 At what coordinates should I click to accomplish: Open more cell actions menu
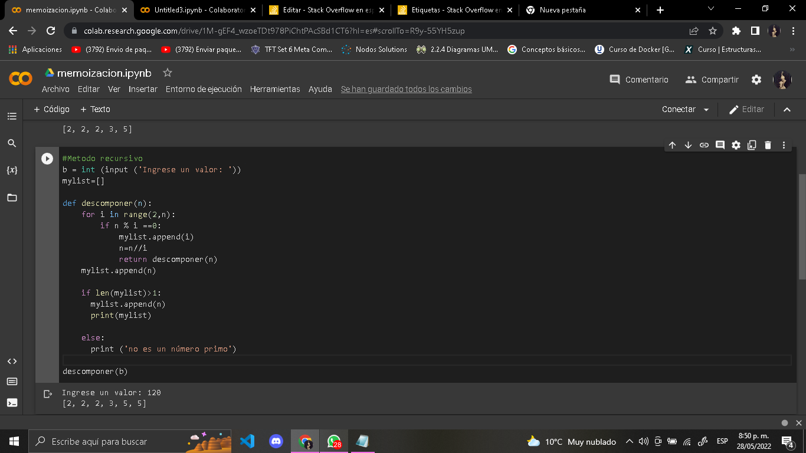pos(784,145)
